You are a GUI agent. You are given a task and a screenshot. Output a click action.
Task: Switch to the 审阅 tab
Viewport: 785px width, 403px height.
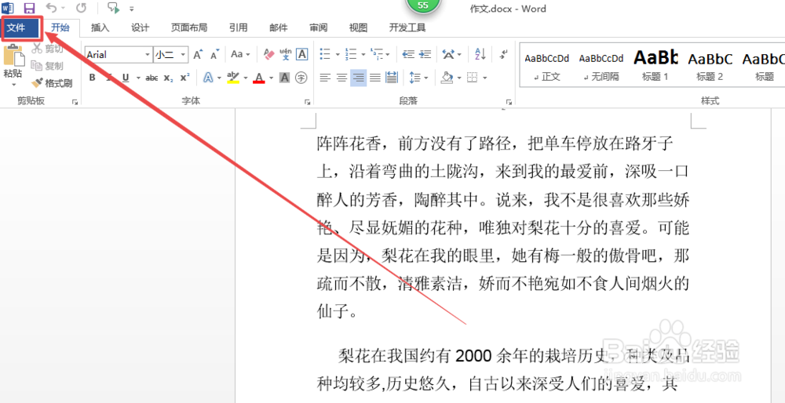pyautogui.click(x=319, y=27)
